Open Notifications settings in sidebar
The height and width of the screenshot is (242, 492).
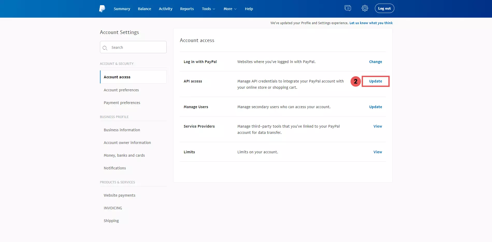(x=115, y=168)
